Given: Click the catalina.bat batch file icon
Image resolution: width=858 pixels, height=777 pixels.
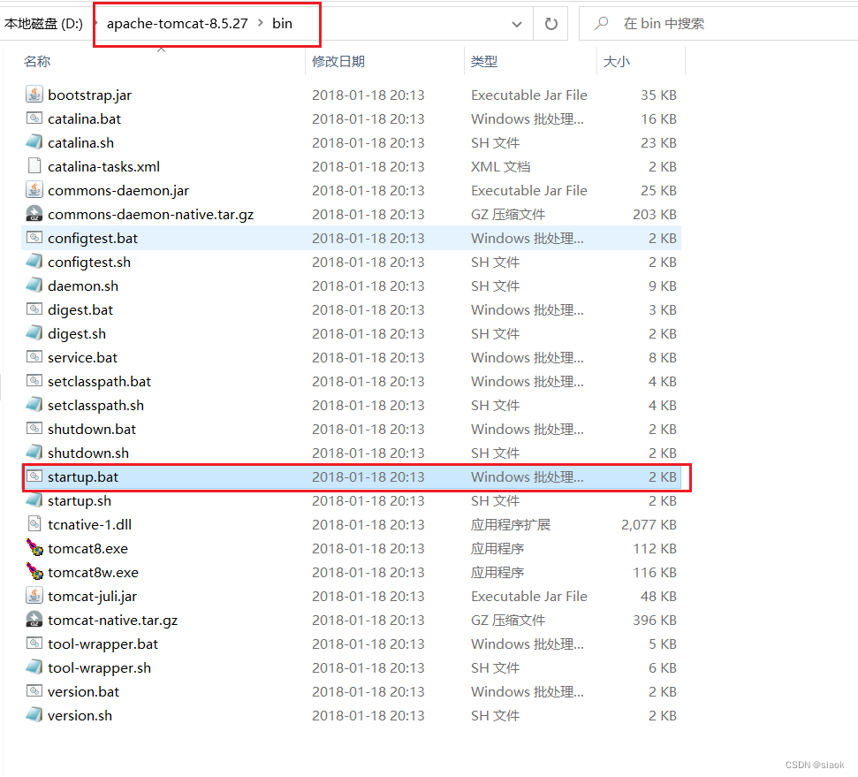Looking at the screenshot, I should 34,118.
